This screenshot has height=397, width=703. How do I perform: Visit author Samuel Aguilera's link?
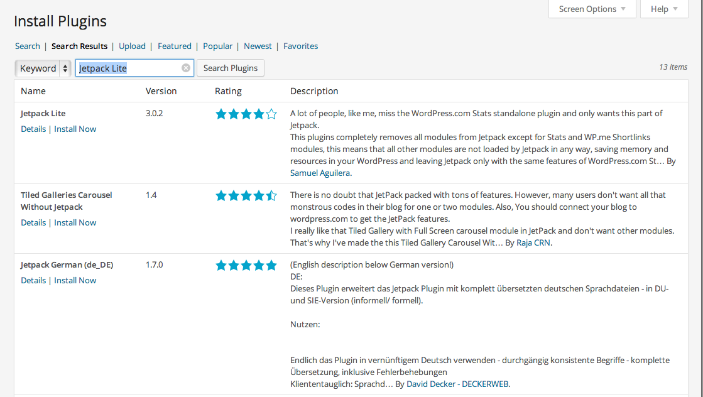coord(320,173)
